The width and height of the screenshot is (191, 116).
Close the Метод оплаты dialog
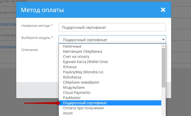pyautogui.click(x=163, y=10)
